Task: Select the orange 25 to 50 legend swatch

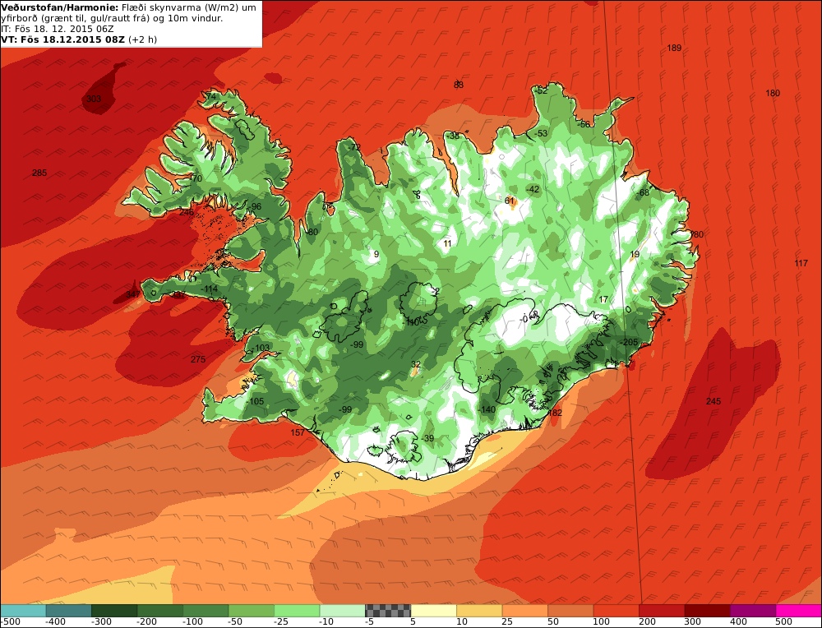Action: (524, 610)
